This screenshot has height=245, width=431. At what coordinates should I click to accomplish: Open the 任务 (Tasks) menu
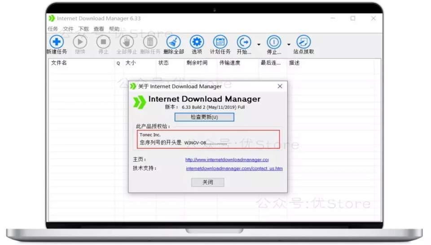[x=53, y=29]
